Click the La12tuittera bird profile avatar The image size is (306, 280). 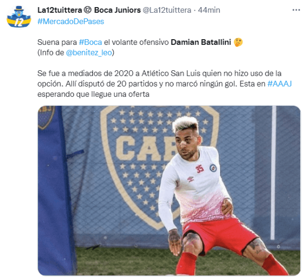[x=19, y=17]
